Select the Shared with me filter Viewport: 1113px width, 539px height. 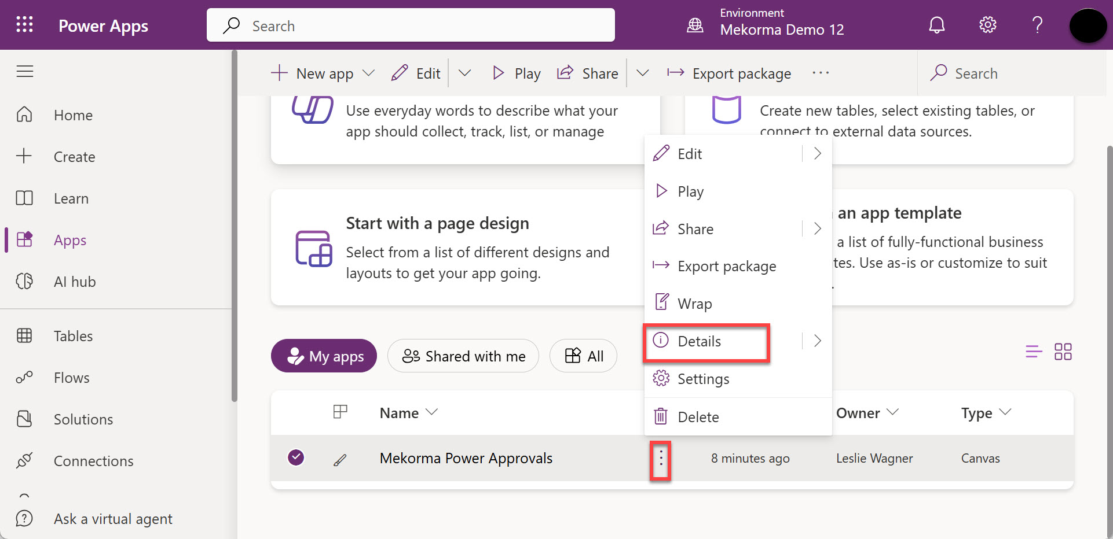(463, 356)
